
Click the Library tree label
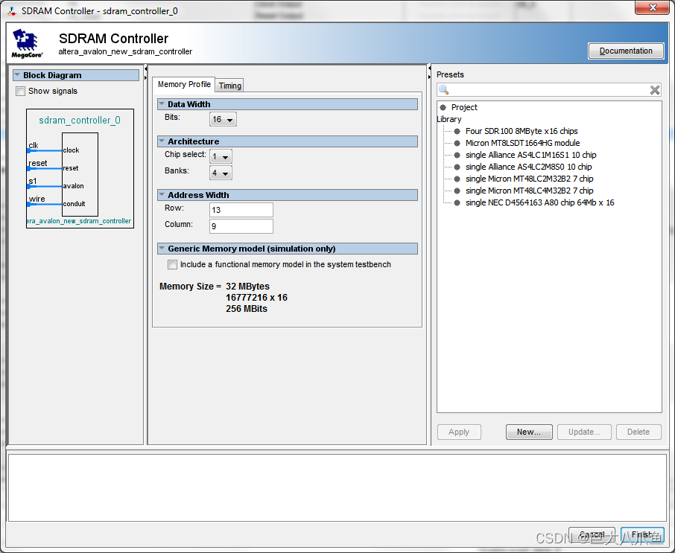pos(449,119)
